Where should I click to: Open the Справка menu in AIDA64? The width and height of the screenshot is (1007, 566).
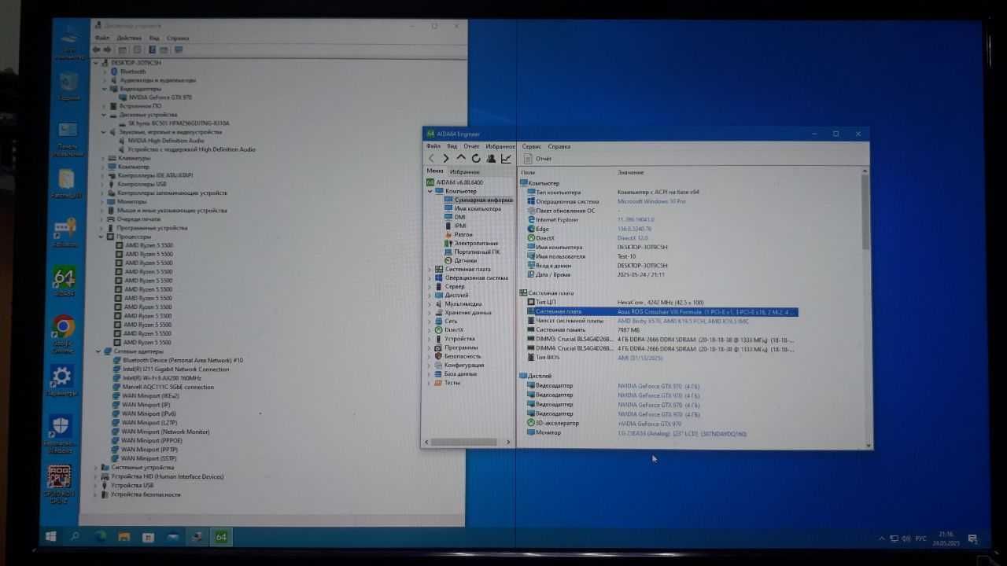coord(559,146)
